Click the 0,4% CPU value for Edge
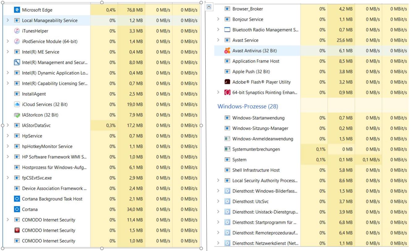The height and width of the screenshot is (251, 411). point(111,10)
